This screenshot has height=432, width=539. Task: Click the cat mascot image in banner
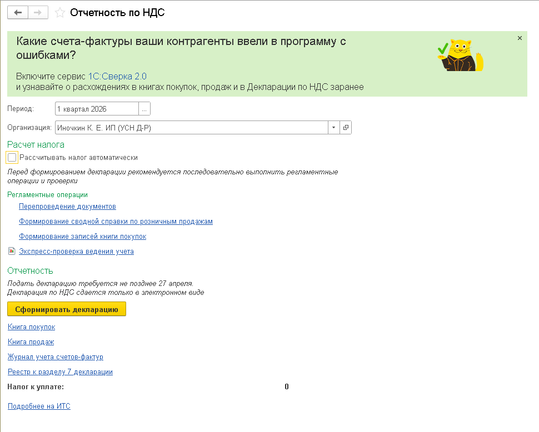coord(461,56)
